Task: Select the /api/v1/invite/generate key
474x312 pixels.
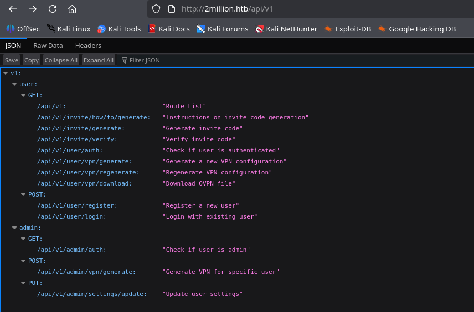Action: point(81,128)
